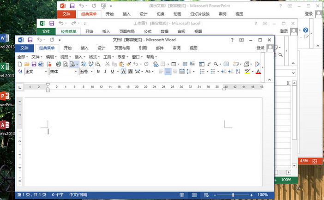Click the orange 文件 button in PowerPoint window
324x200 pixels.
66,14
